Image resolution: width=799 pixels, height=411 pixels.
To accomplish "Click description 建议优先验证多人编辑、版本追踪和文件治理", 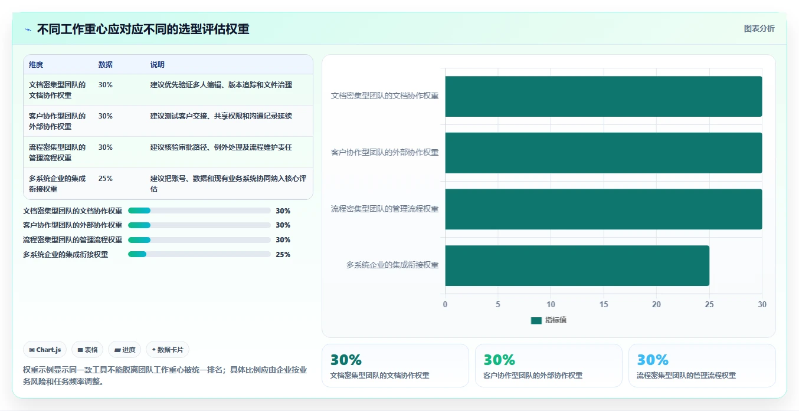I will pos(221,85).
